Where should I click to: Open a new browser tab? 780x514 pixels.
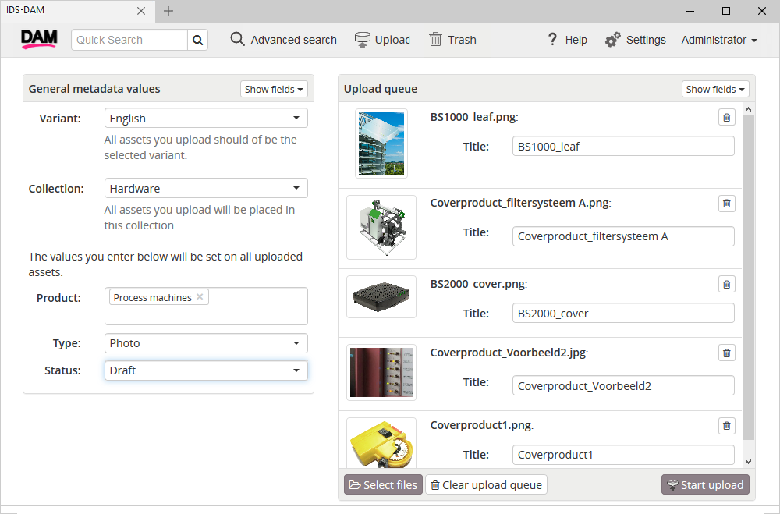pyautogui.click(x=168, y=11)
